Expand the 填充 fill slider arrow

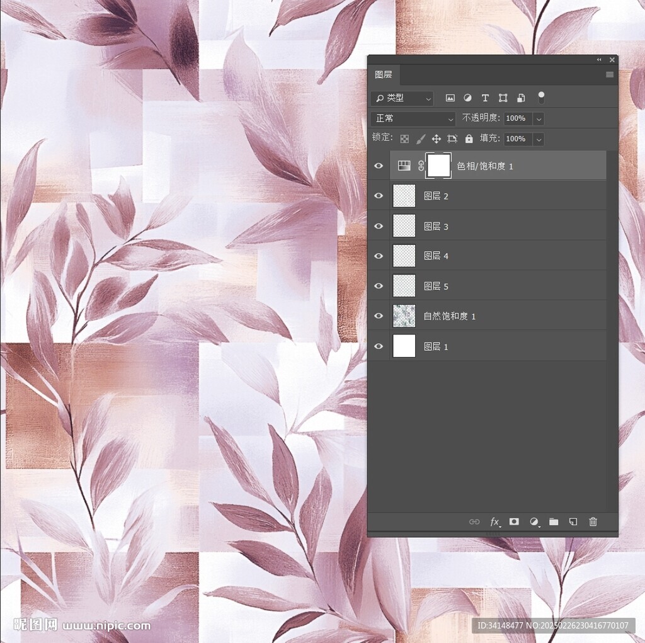[x=539, y=139]
